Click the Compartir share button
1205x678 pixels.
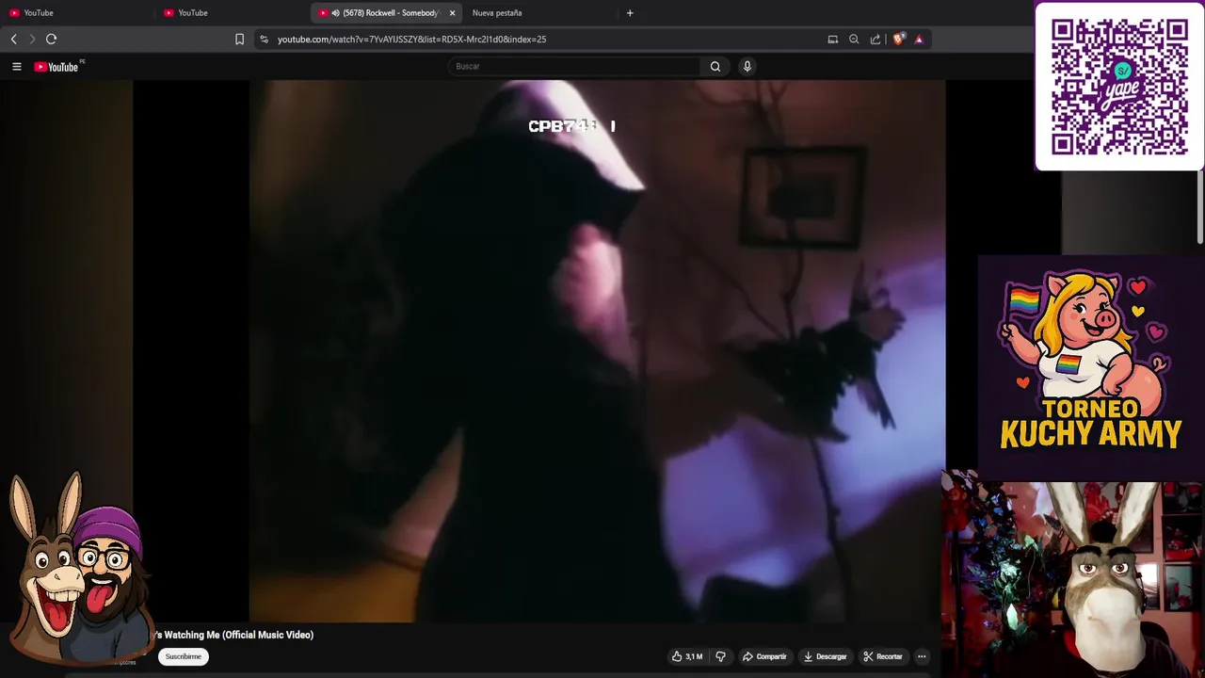click(x=764, y=656)
